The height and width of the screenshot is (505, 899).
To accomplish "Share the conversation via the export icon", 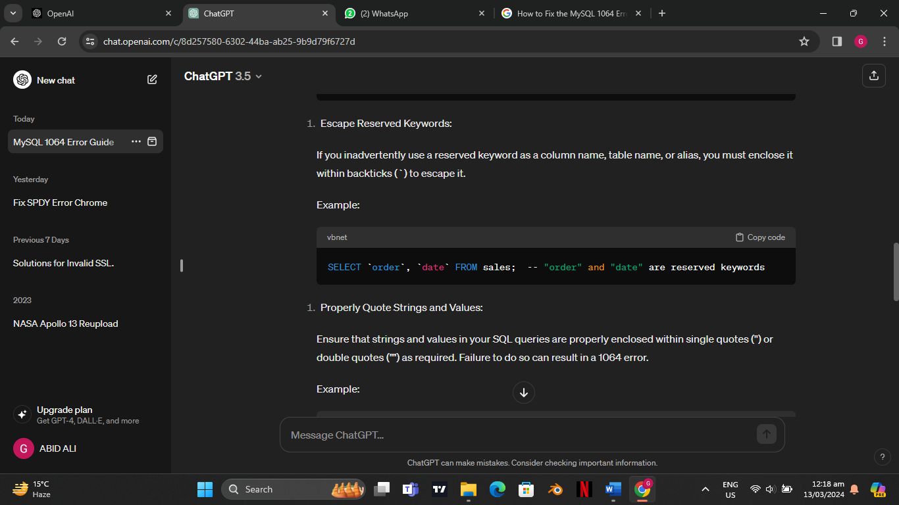I will tap(873, 75).
